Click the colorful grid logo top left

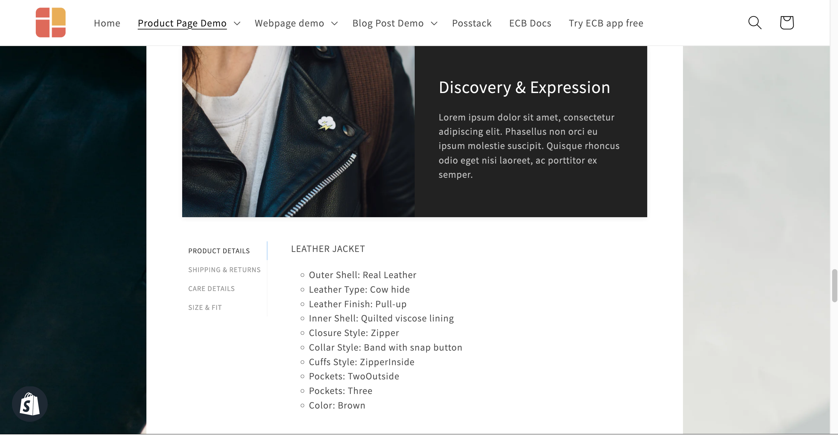click(50, 22)
